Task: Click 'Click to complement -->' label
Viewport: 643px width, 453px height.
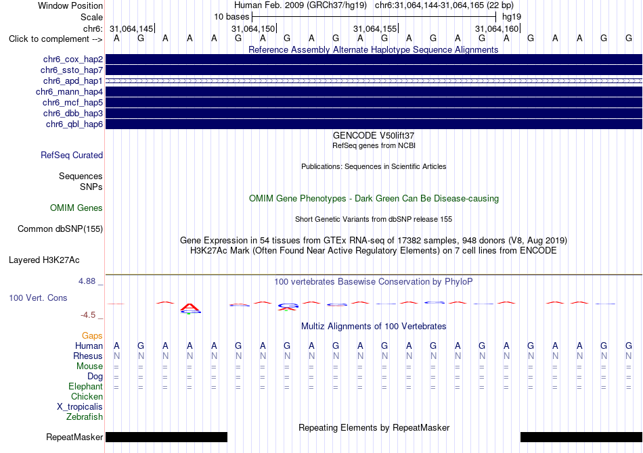Action: coord(56,39)
